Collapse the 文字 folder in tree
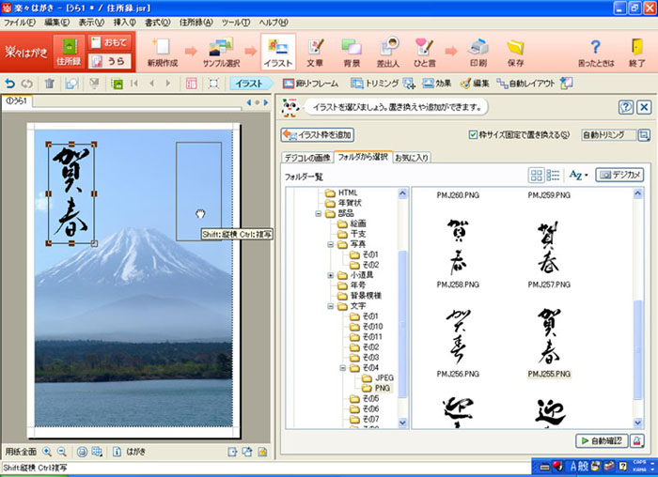The width and height of the screenshot is (658, 477). (x=331, y=306)
